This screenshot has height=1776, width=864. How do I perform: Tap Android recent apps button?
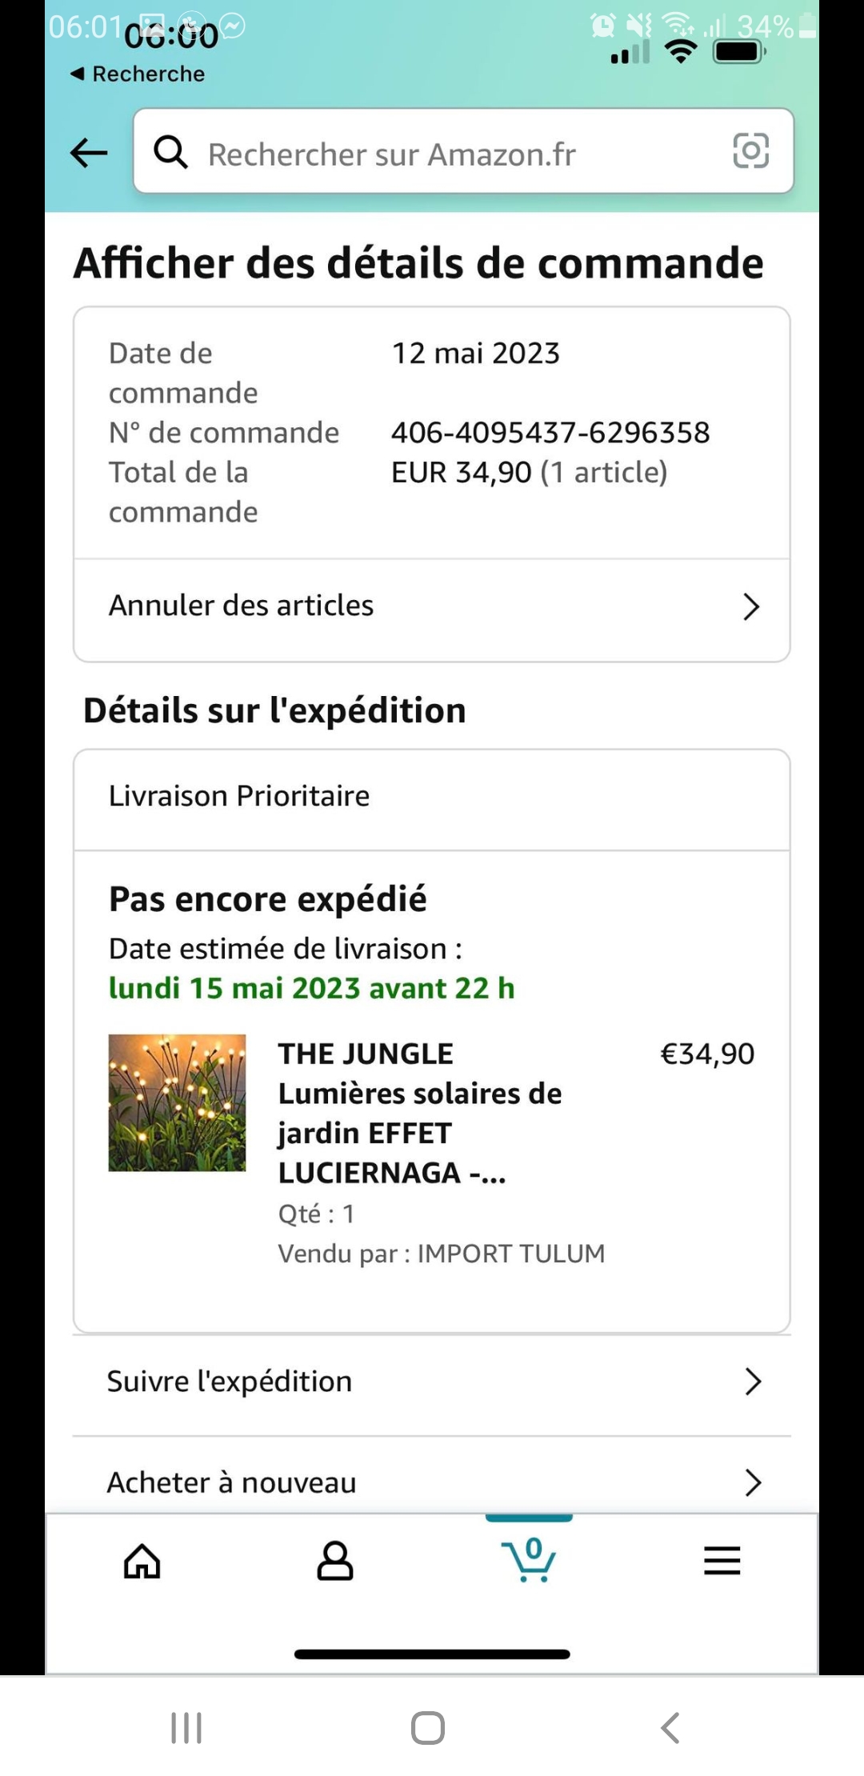(186, 1728)
